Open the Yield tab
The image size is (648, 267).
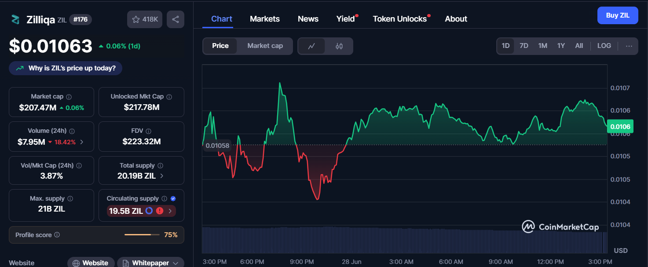pos(346,19)
